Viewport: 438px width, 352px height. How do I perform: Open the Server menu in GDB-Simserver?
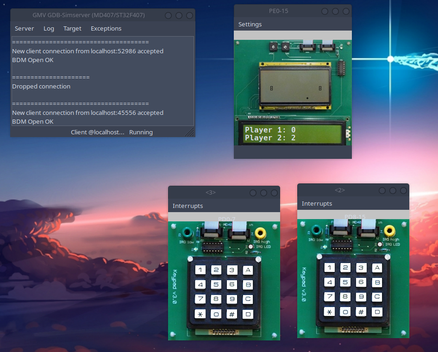(x=24, y=29)
